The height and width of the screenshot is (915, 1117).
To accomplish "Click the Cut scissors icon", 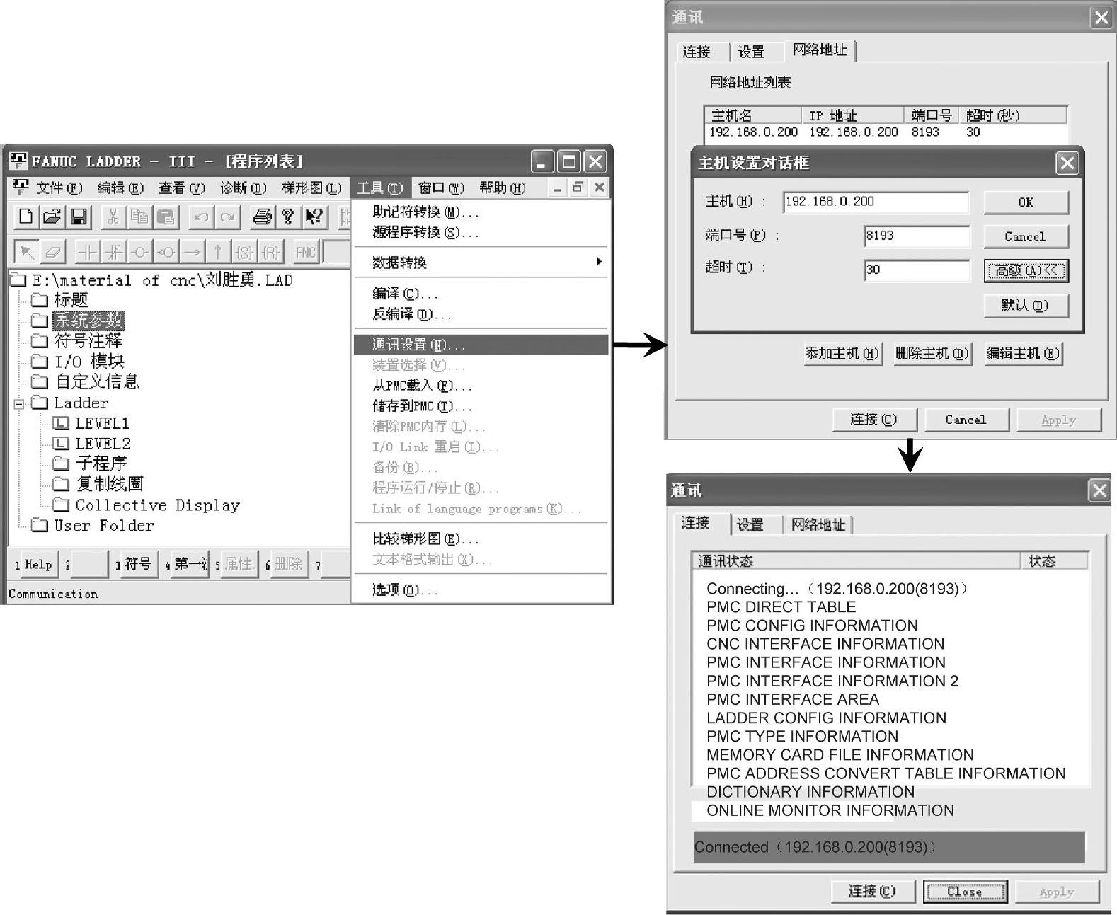I will coord(113,217).
